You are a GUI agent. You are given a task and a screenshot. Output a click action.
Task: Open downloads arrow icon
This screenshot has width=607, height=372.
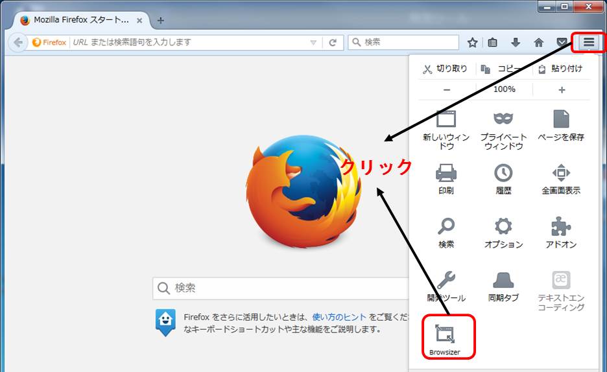coord(516,42)
